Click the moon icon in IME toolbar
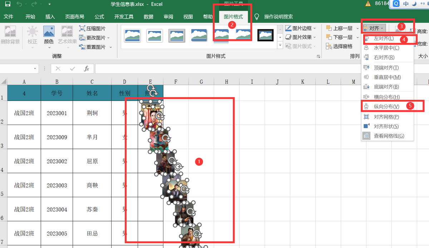This screenshot has width=429, height=248. 414,4
